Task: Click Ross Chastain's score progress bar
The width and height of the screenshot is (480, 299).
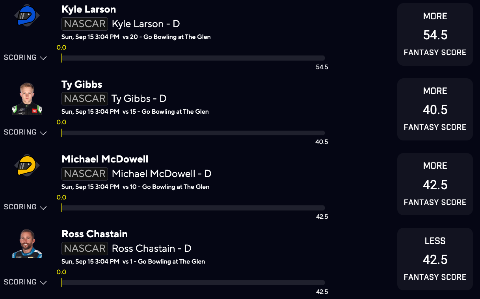Action: (193, 282)
